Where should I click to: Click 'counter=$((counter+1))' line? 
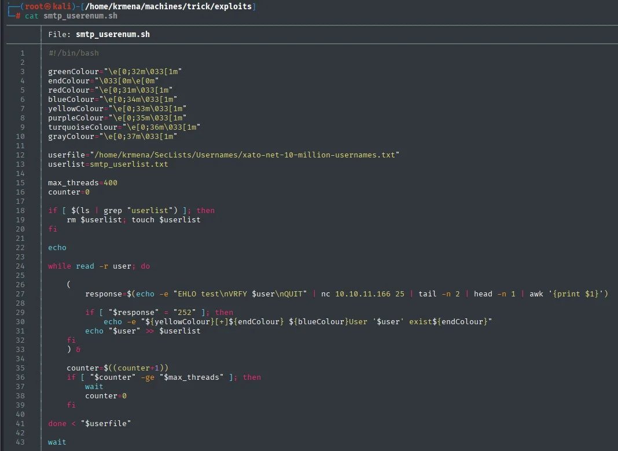[x=117, y=368]
